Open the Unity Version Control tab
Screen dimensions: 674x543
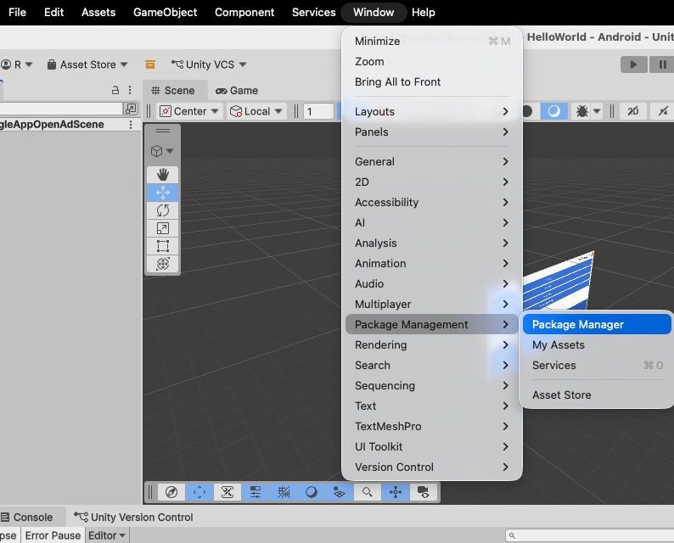coord(133,518)
